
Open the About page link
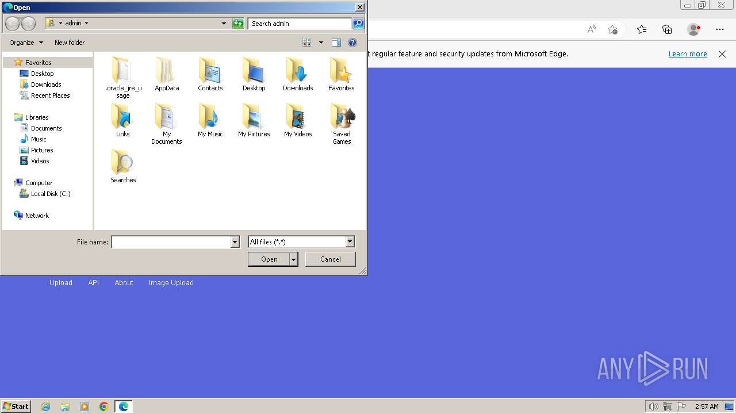coord(124,283)
